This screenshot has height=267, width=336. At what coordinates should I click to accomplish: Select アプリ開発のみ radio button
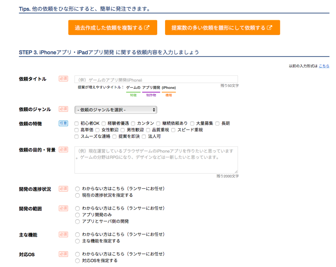(77, 215)
